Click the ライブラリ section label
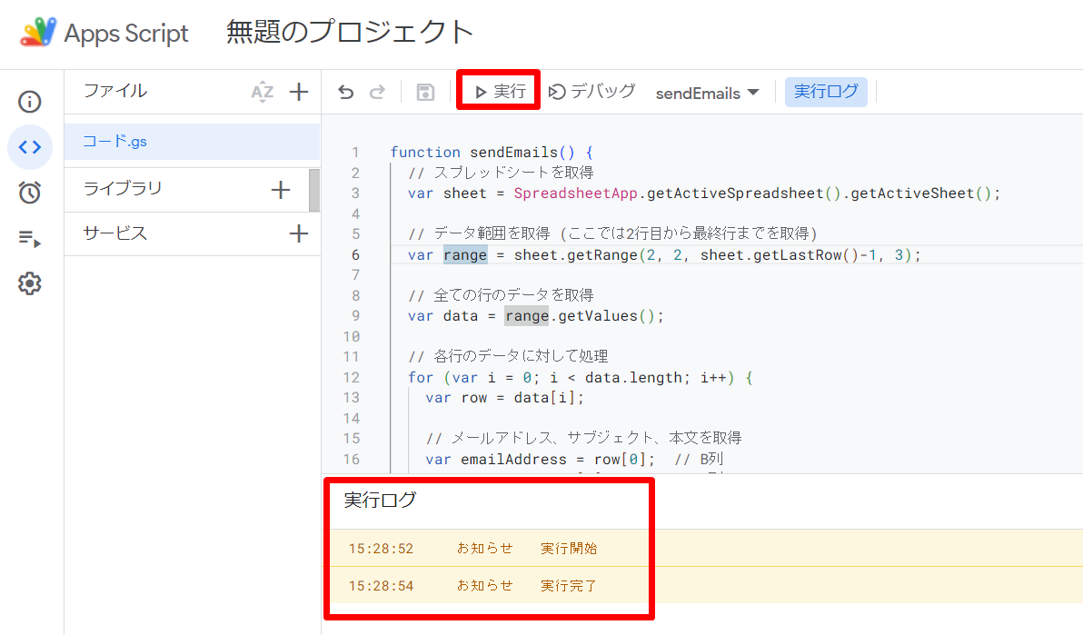The width and height of the screenshot is (1083, 635). 123,188
